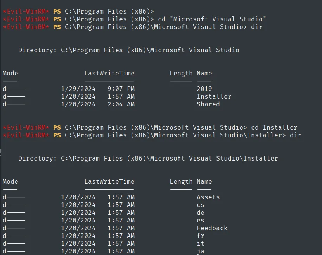Select the es folder name
This screenshot has height=255, width=322.
[201, 221]
